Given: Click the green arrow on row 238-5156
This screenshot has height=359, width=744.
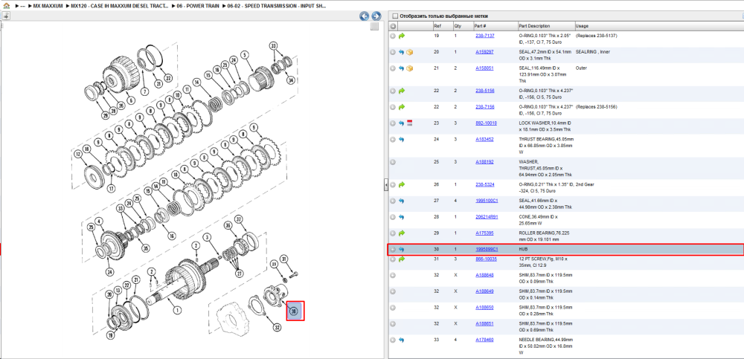Looking at the screenshot, I should 402,91.
